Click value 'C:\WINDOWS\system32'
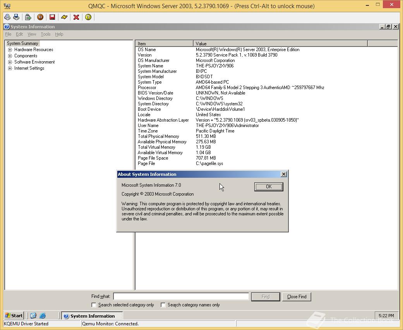Screen dimensions: 403x330 pos(219,104)
